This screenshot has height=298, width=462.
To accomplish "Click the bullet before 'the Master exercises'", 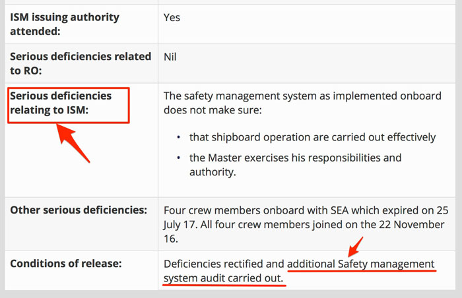I will point(179,158).
